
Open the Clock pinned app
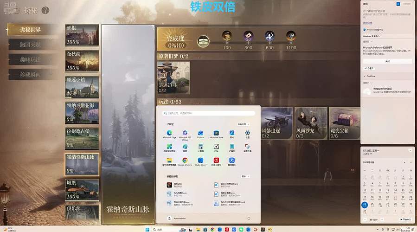click(216, 148)
